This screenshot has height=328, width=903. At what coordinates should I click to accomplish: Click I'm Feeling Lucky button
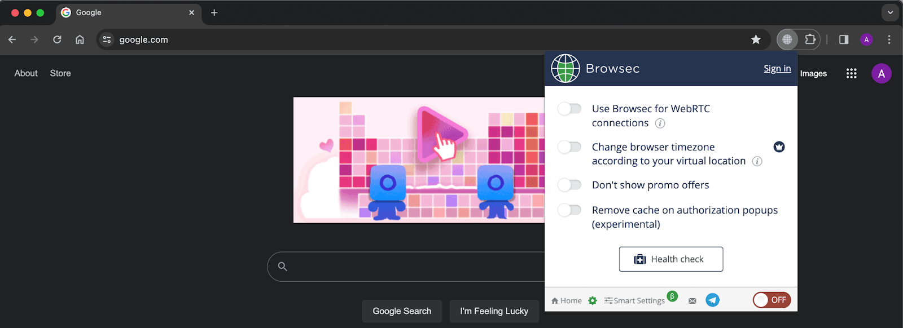tap(494, 311)
